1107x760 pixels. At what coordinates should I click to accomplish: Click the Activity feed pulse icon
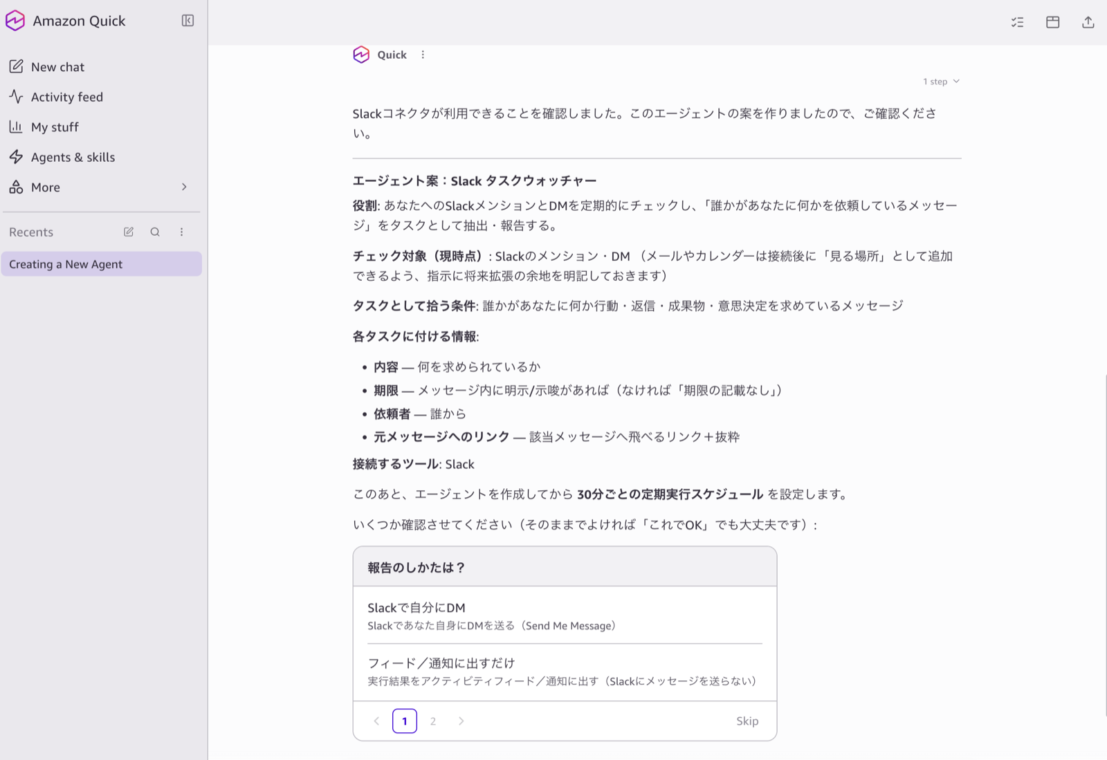coord(16,97)
